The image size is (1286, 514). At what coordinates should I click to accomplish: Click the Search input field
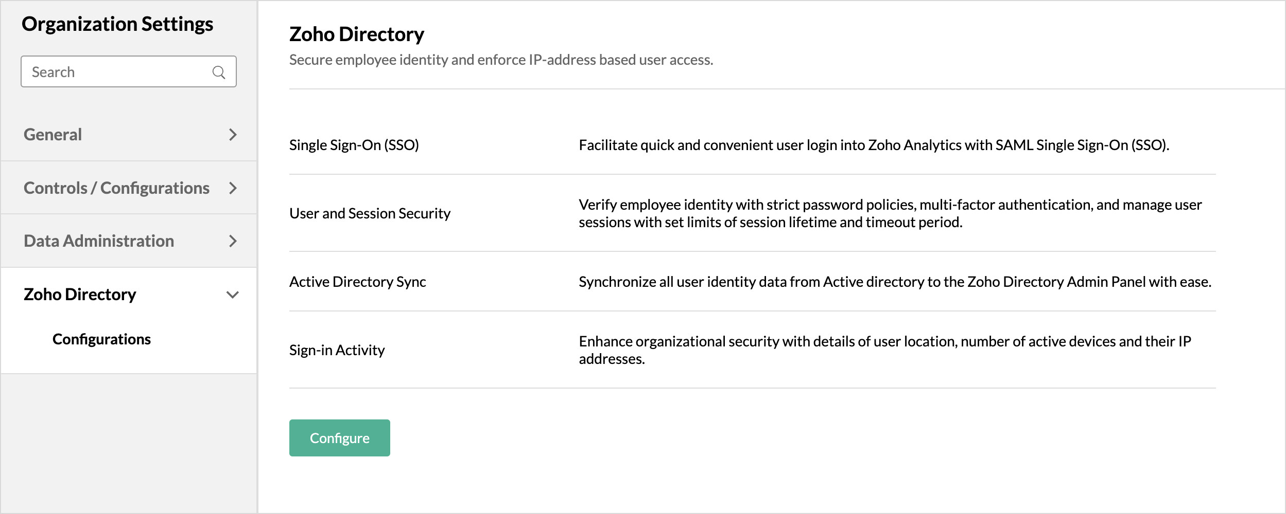pyautogui.click(x=118, y=72)
